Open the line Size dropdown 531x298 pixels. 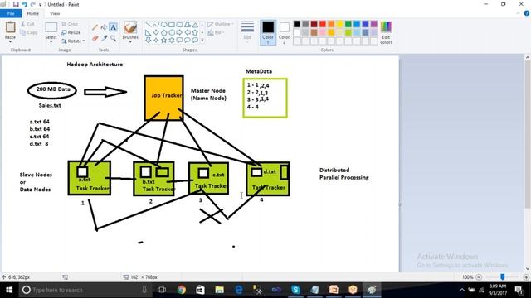247,31
